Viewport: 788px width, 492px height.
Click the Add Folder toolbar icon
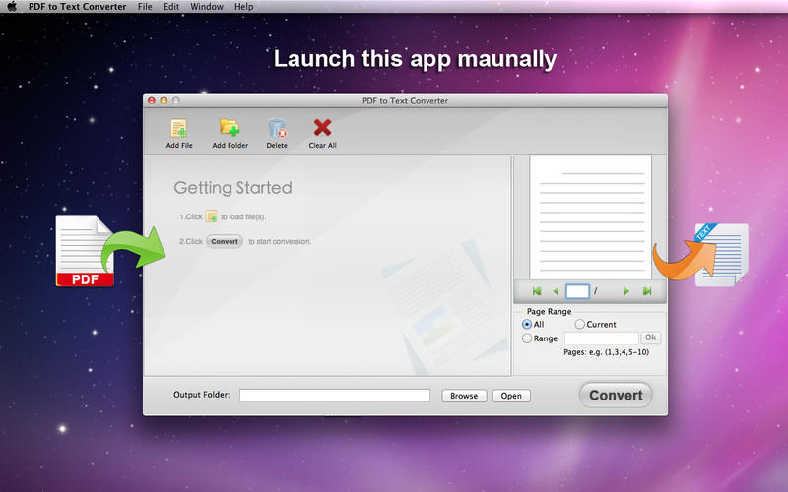230,128
